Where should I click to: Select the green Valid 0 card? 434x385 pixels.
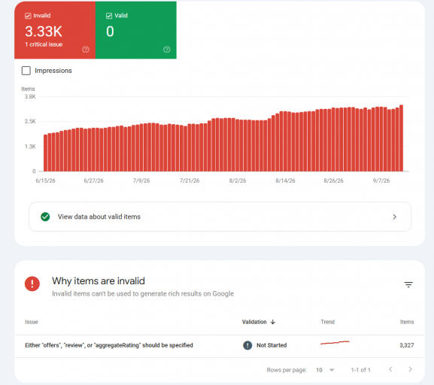click(136, 30)
